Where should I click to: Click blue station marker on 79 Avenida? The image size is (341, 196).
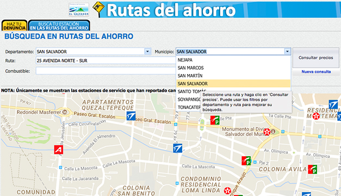click(x=178, y=148)
